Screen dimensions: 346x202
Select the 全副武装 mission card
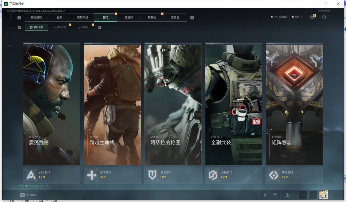234,105
